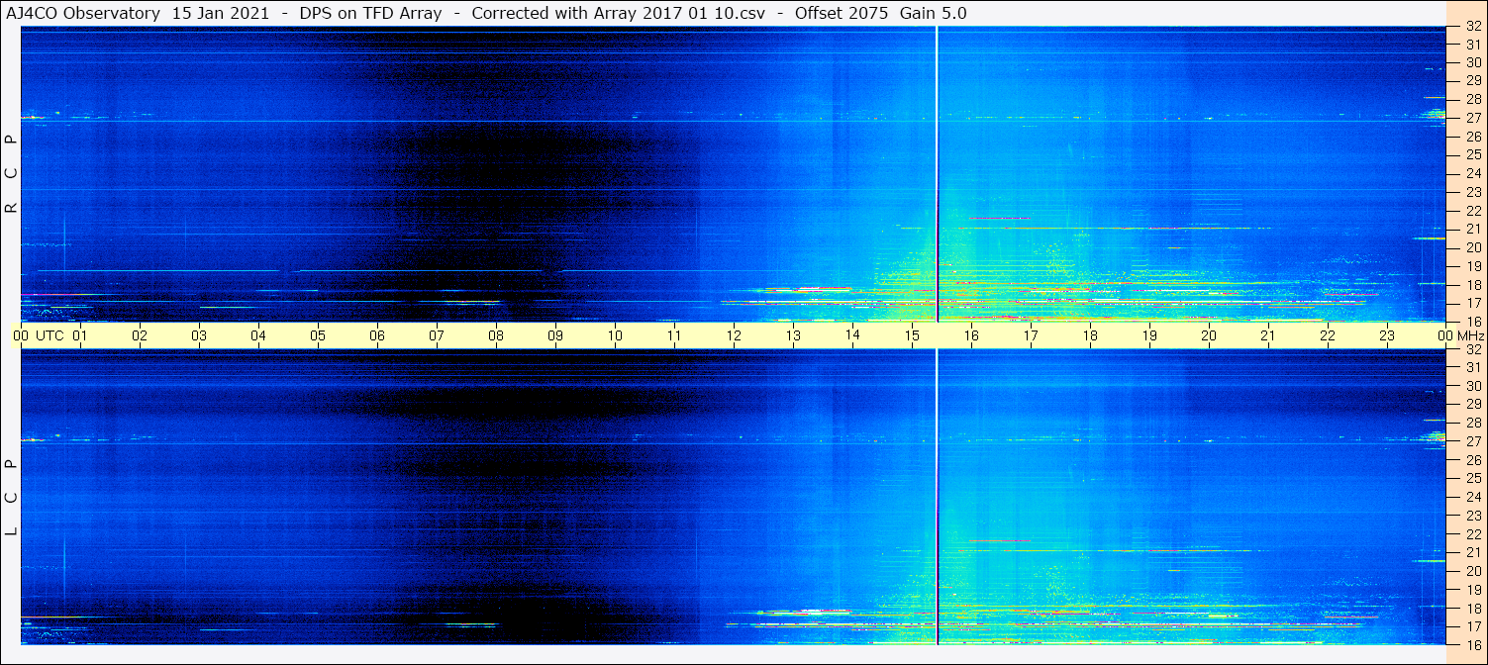Click the "L C P" vertical panel label
This screenshot has height=665, width=1488.
pos(12,498)
